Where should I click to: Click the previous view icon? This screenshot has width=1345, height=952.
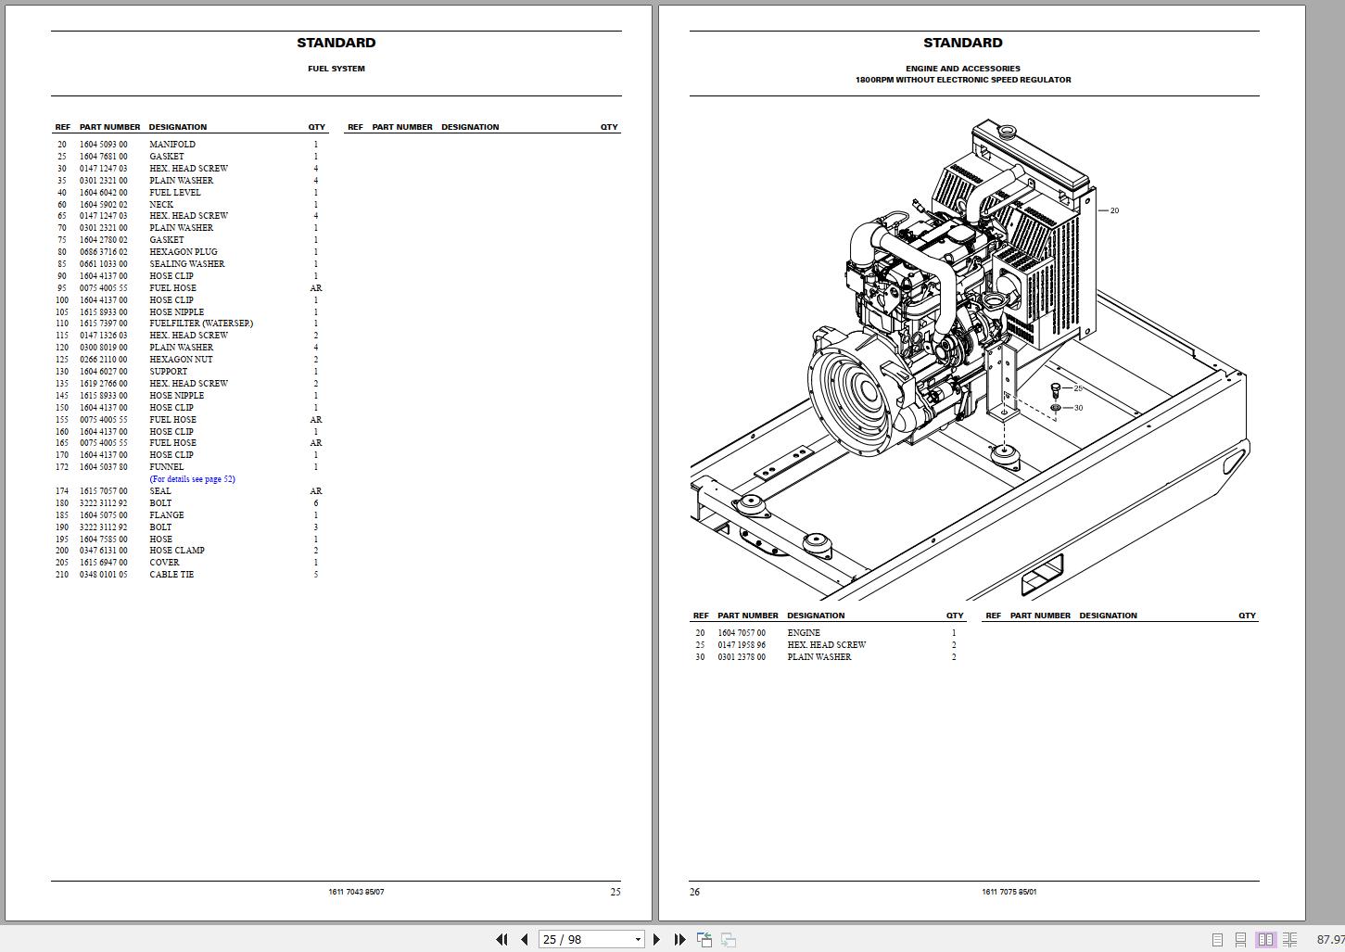click(x=704, y=939)
